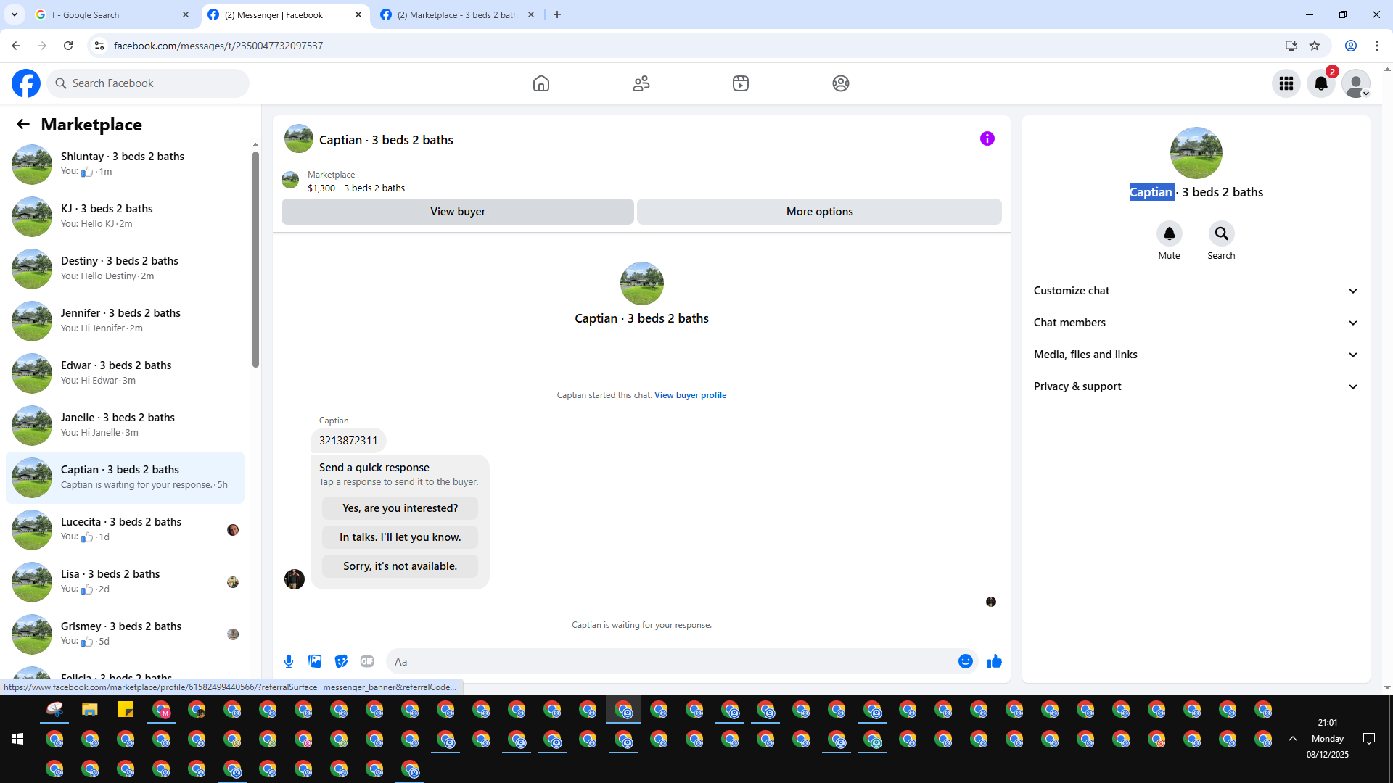Click the browser reload icon

pyautogui.click(x=68, y=46)
